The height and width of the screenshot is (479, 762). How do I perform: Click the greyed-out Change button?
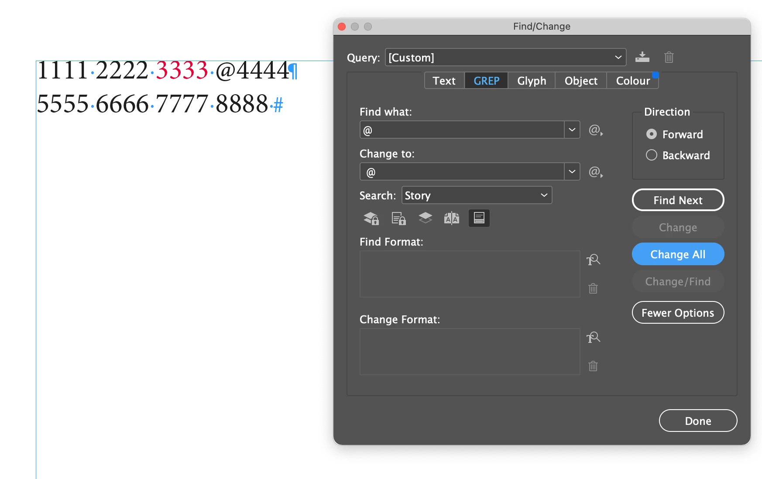[x=678, y=227]
